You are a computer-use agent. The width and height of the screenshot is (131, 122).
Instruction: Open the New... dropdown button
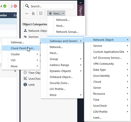click(x=56, y=13)
